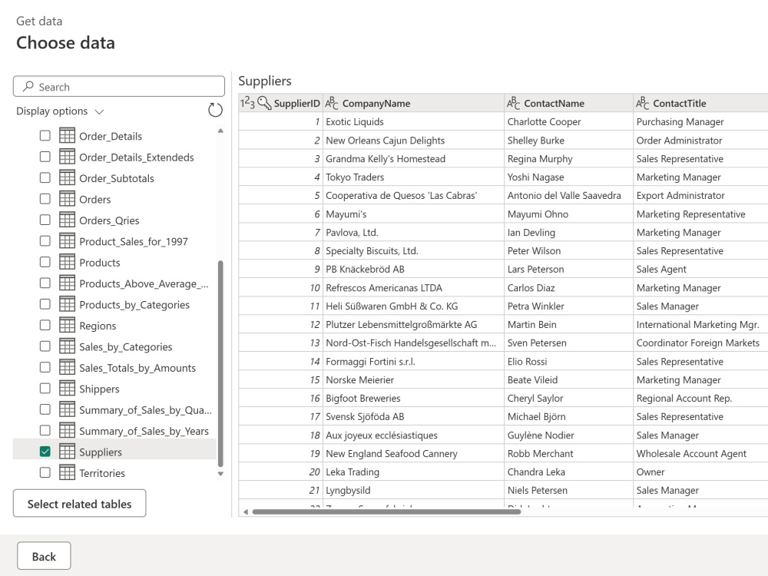Check the Sales_by_Categories checkbox
The width and height of the screenshot is (768, 576).
coord(45,346)
